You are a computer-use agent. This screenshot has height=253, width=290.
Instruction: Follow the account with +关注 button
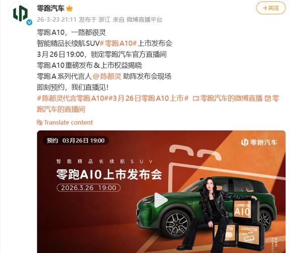tap(271, 8)
